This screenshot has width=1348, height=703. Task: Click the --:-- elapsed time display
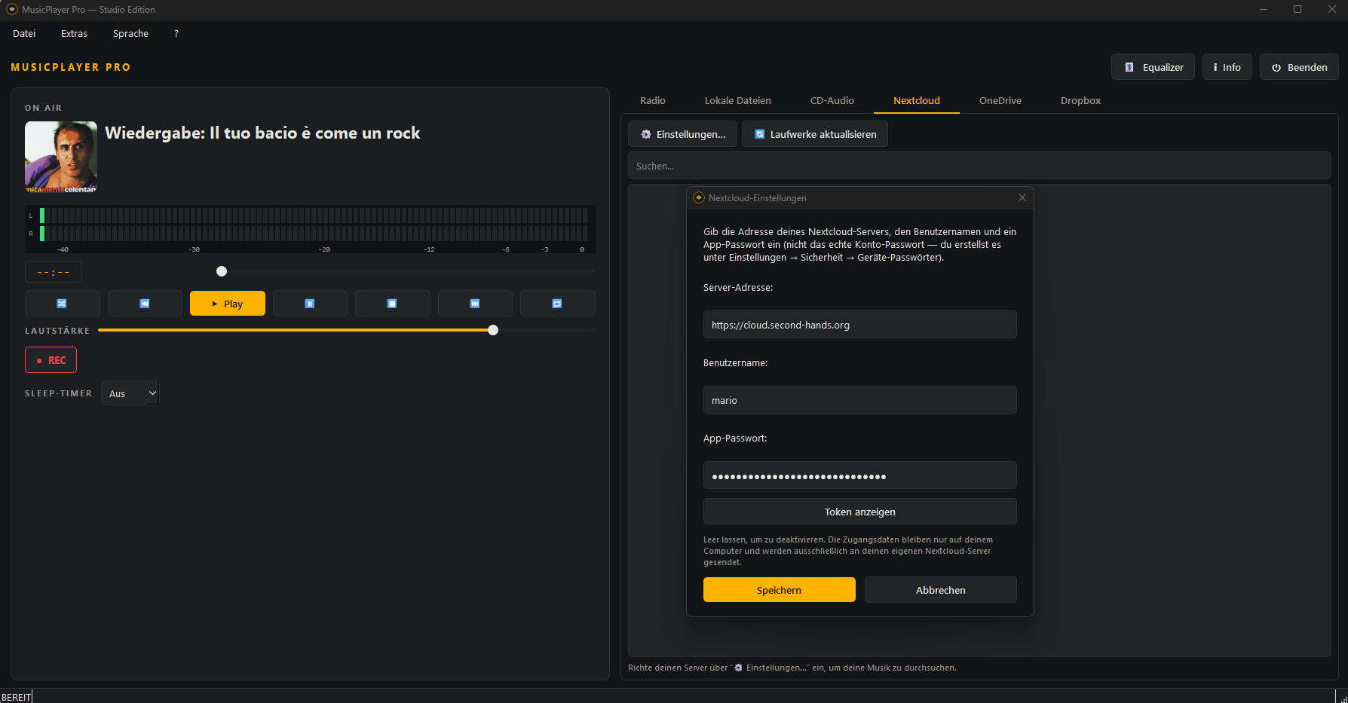54,272
